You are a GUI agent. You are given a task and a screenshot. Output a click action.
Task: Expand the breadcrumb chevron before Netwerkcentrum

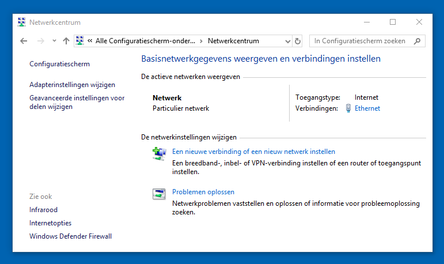(x=201, y=41)
